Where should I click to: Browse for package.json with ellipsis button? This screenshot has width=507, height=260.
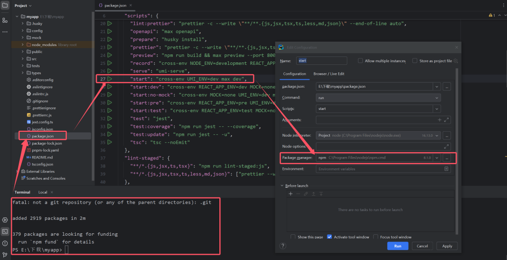pos(447,87)
